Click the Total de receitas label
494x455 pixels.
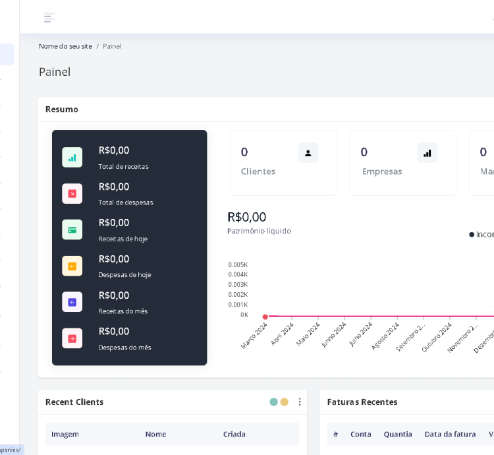click(x=124, y=166)
